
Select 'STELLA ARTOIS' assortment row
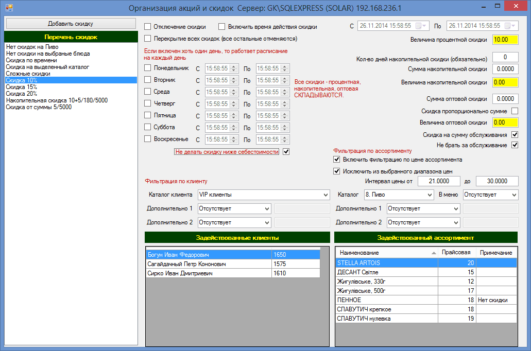tap(426, 263)
